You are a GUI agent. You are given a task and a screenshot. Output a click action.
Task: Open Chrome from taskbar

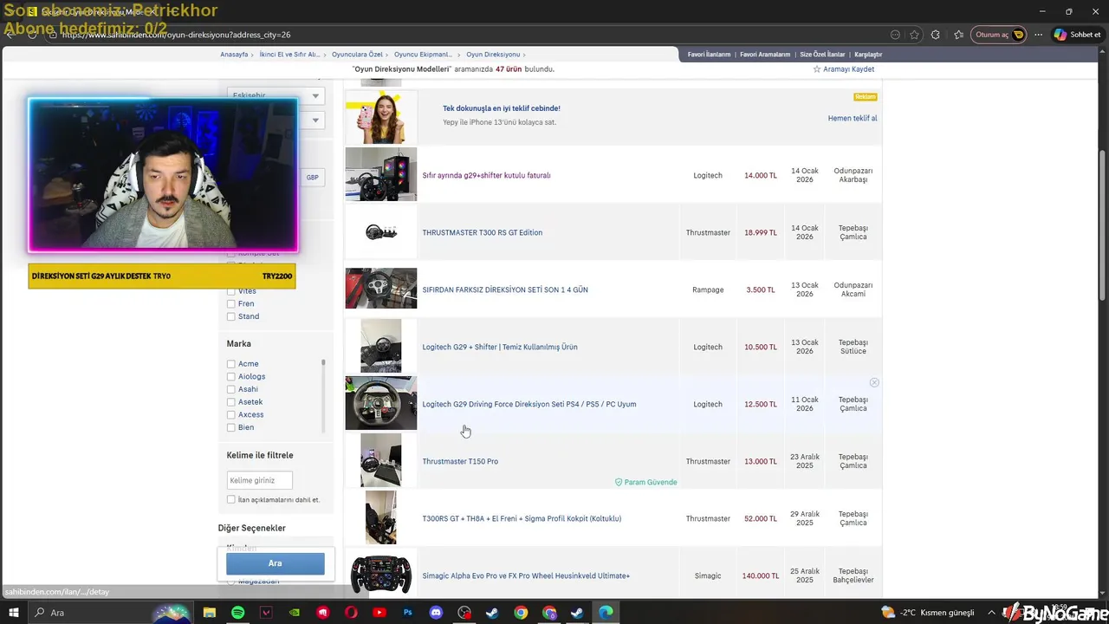521,613
